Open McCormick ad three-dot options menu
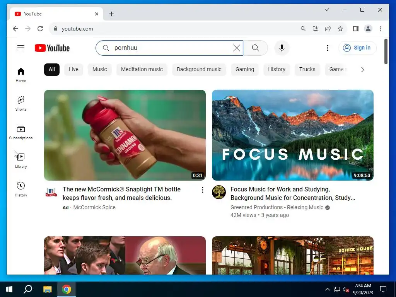Screen dimensions: 396x297 tap(202, 190)
